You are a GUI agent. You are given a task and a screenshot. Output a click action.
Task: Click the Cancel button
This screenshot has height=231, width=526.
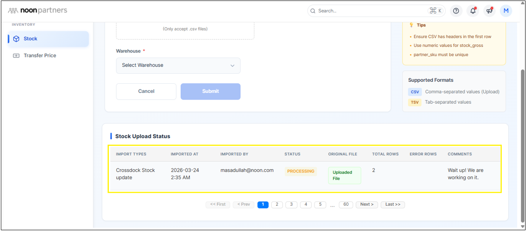click(x=146, y=91)
